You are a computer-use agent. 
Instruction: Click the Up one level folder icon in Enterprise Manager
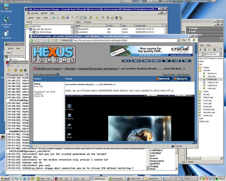63,18
